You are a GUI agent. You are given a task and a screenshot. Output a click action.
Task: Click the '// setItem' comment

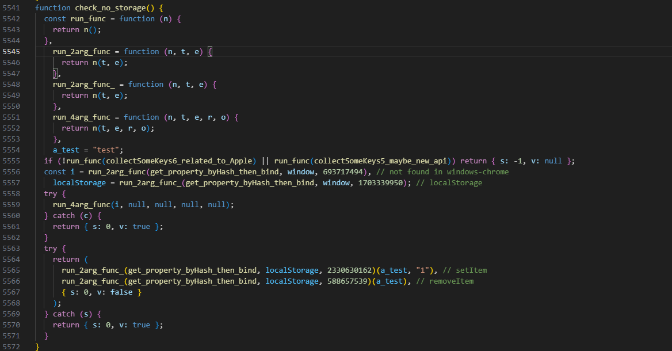[464, 270]
